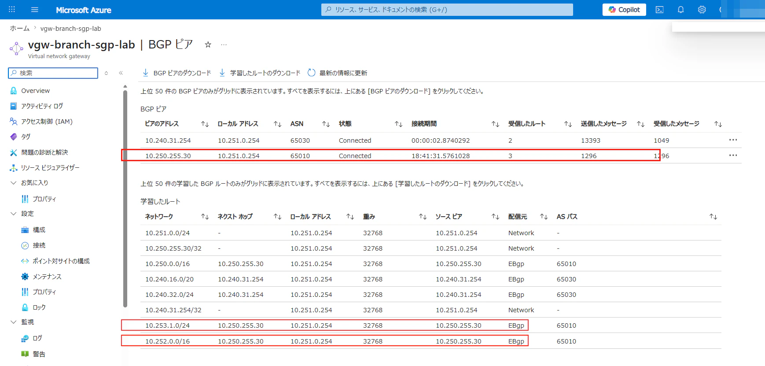Click the sidebar vertical scrollbar
Viewport: 765px width, 366px height.
[125, 198]
